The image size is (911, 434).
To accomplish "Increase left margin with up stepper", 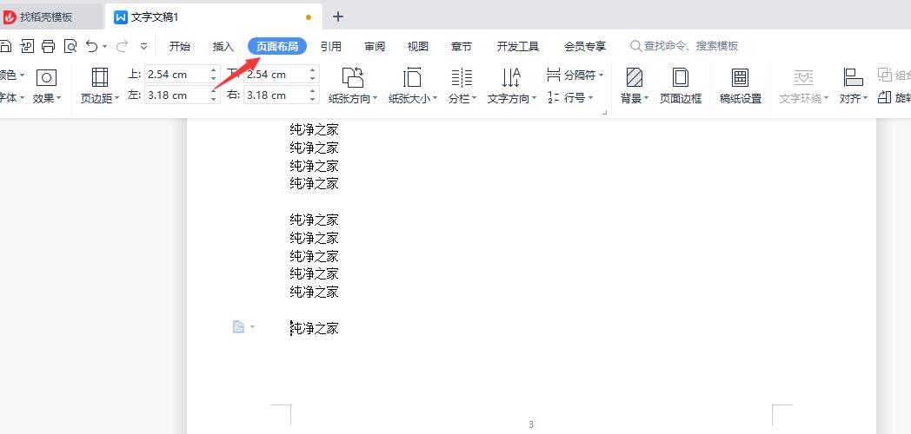I will click(214, 90).
